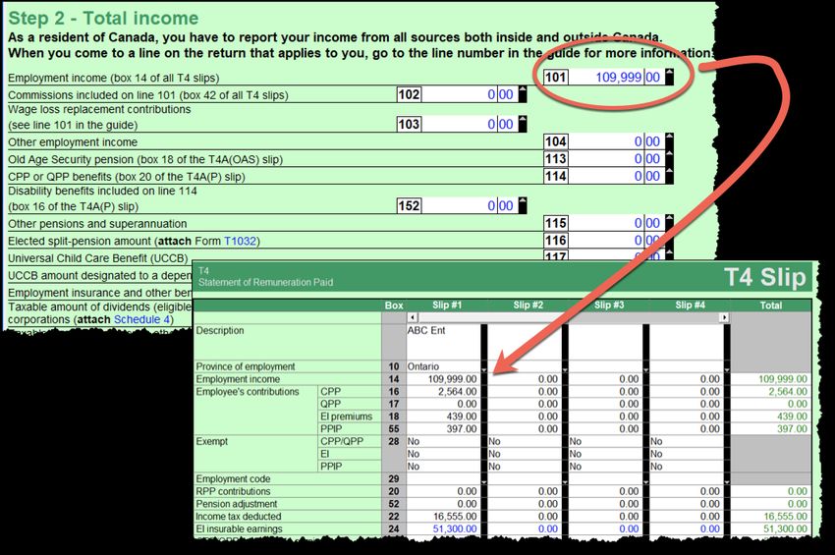The width and height of the screenshot is (835, 555).
Task: Select the Slip #3 column header
Action: (x=609, y=305)
